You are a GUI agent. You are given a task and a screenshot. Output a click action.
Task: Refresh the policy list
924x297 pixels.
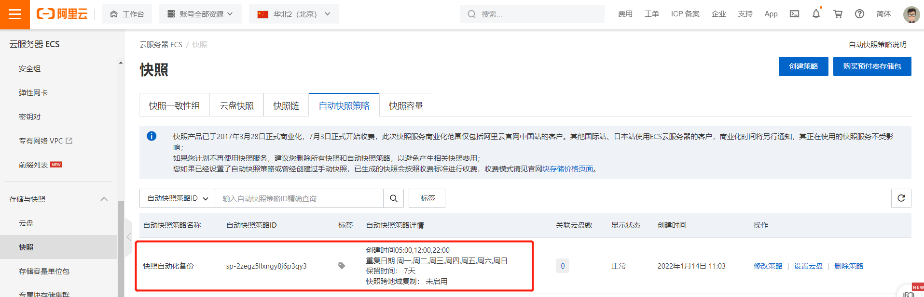pos(901,198)
